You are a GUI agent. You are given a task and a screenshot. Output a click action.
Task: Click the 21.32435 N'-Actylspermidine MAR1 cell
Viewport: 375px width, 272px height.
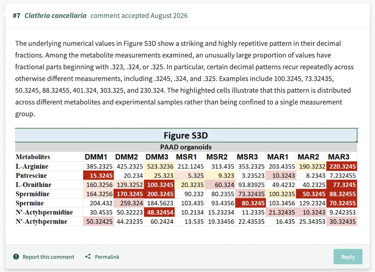click(x=281, y=212)
